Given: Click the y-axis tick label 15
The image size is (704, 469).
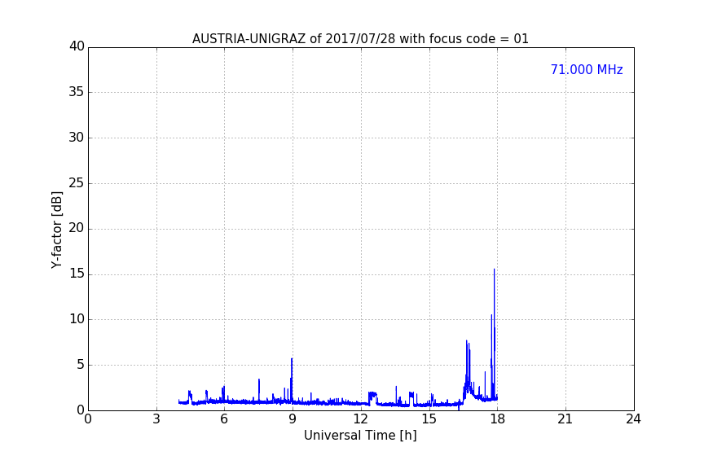Looking at the screenshot, I should (77, 274).
